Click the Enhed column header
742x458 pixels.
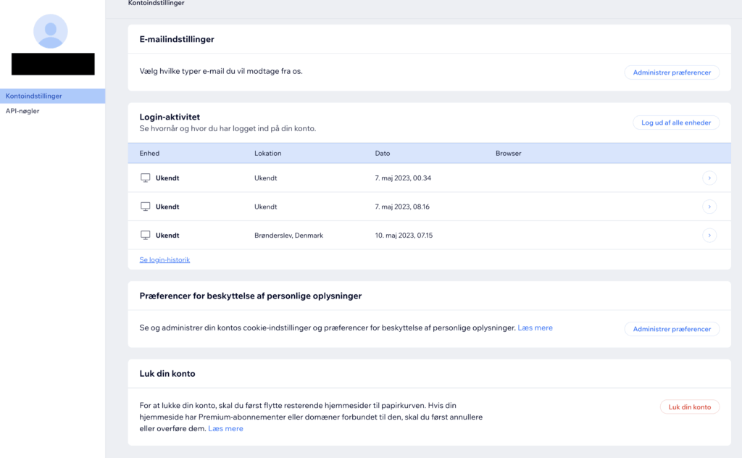click(149, 154)
